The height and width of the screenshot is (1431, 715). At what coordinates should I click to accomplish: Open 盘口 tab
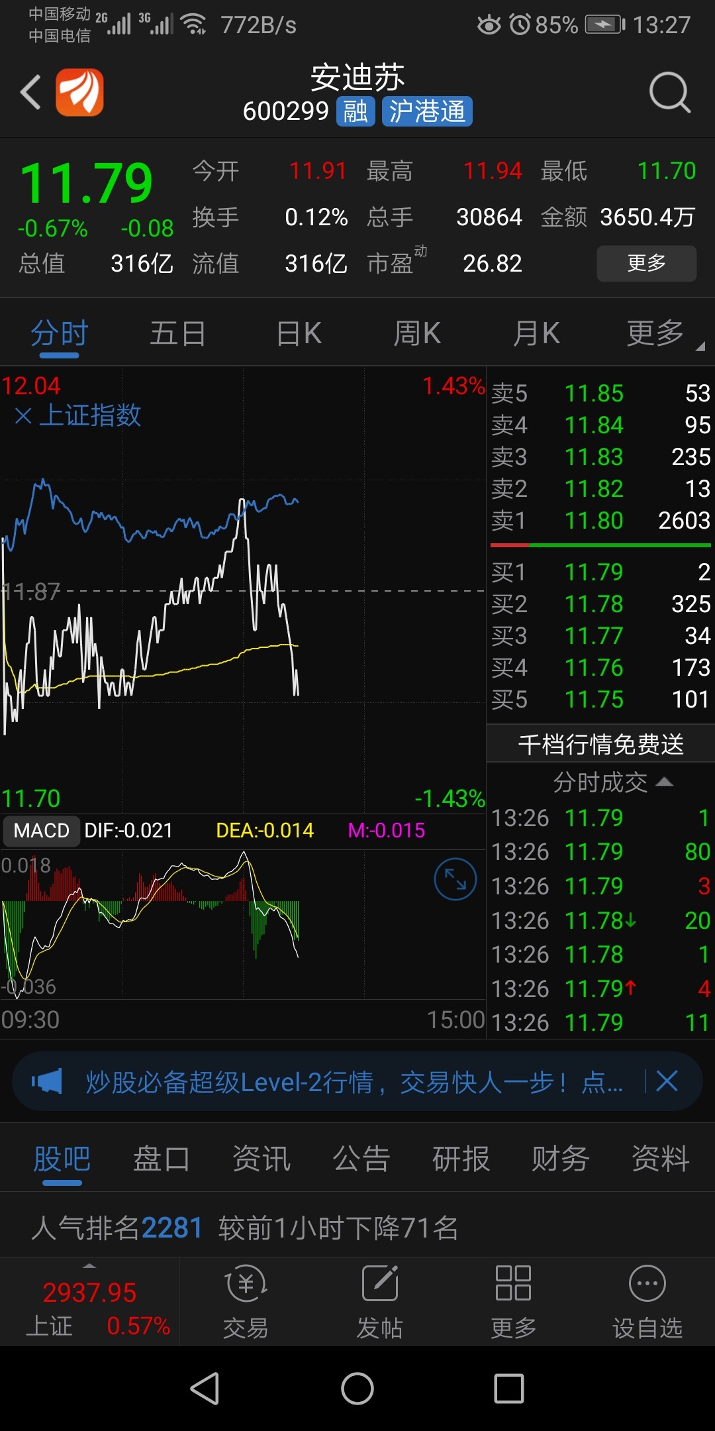coord(162,1159)
